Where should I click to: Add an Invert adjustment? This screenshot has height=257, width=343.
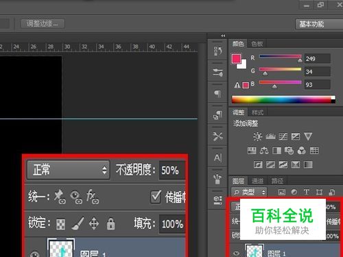[258, 164]
